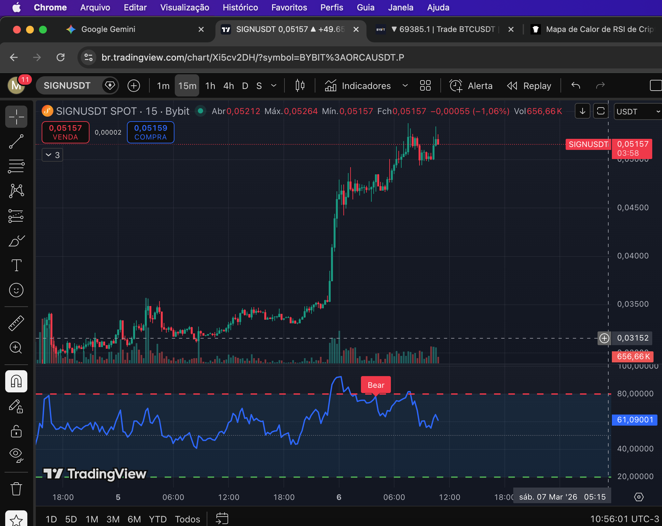Open candlestick chart type selector
The width and height of the screenshot is (662, 526).
pyautogui.click(x=300, y=86)
